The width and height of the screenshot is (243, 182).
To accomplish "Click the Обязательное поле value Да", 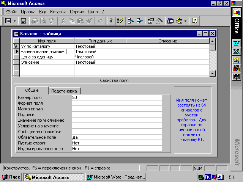I will coord(117,137).
